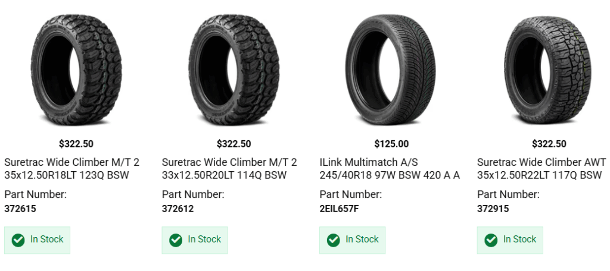Image resolution: width=610 pixels, height=271 pixels.
Task: Click the $125.00 price of the ILink tire
Action: [391, 144]
